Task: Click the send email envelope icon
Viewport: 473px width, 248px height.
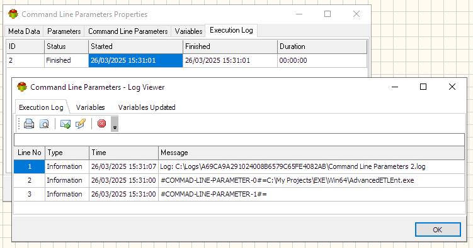Action: (65, 124)
